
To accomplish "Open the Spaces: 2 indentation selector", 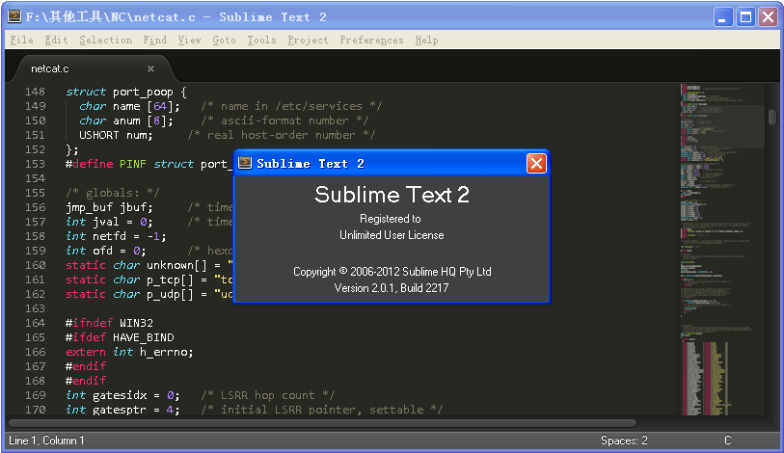I will 624,440.
